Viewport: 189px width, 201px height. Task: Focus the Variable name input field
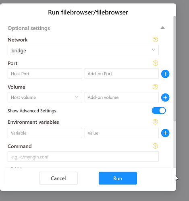(45, 133)
